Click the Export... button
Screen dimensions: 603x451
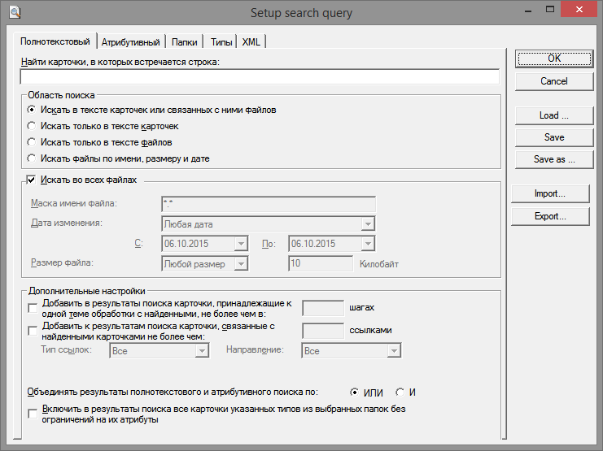tap(550, 216)
